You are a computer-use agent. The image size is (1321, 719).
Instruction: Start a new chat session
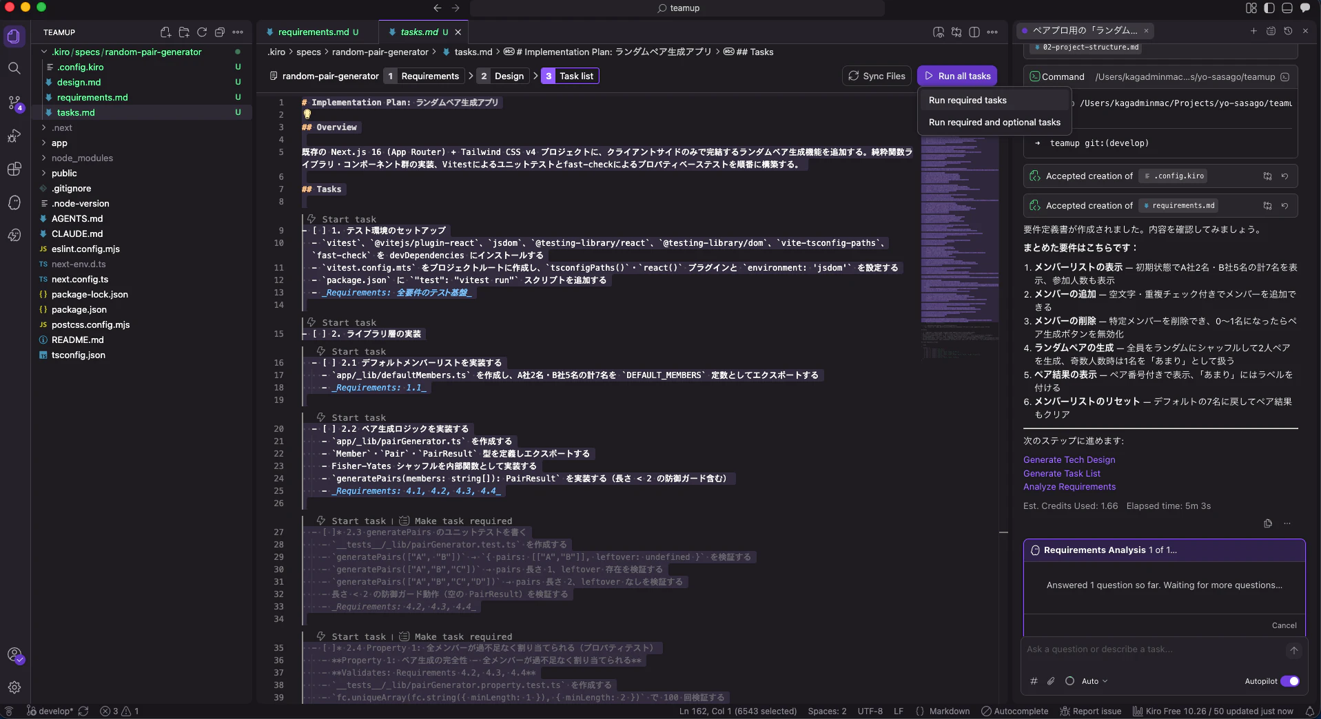pyautogui.click(x=1253, y=31)
